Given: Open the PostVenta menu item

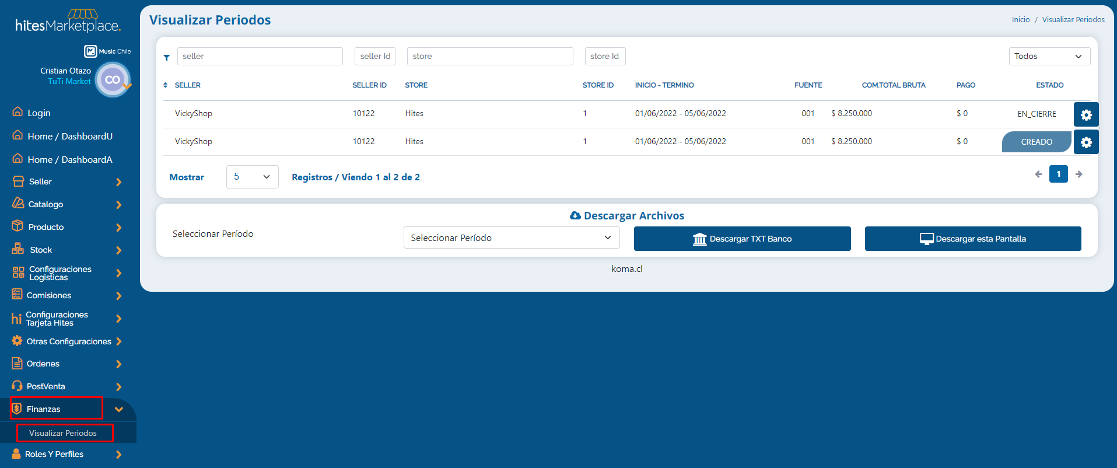Looking at the screenshot, I should pos(46,386).
